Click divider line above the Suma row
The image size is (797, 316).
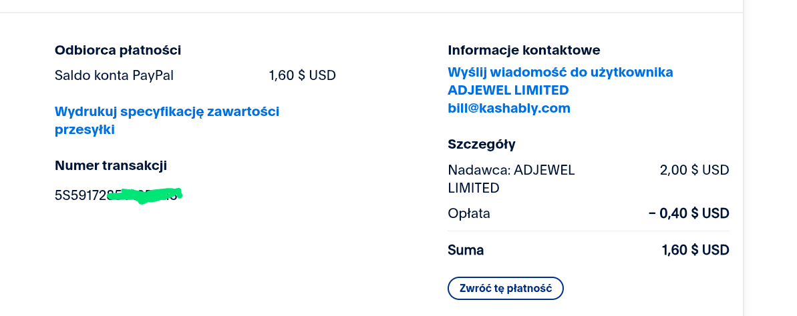[588, 231]
